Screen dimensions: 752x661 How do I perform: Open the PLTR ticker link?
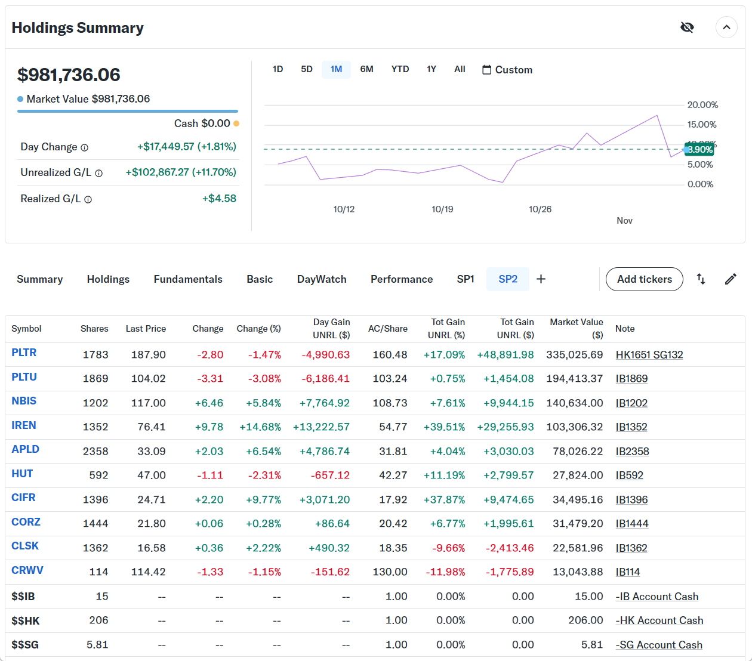[24, 353]
